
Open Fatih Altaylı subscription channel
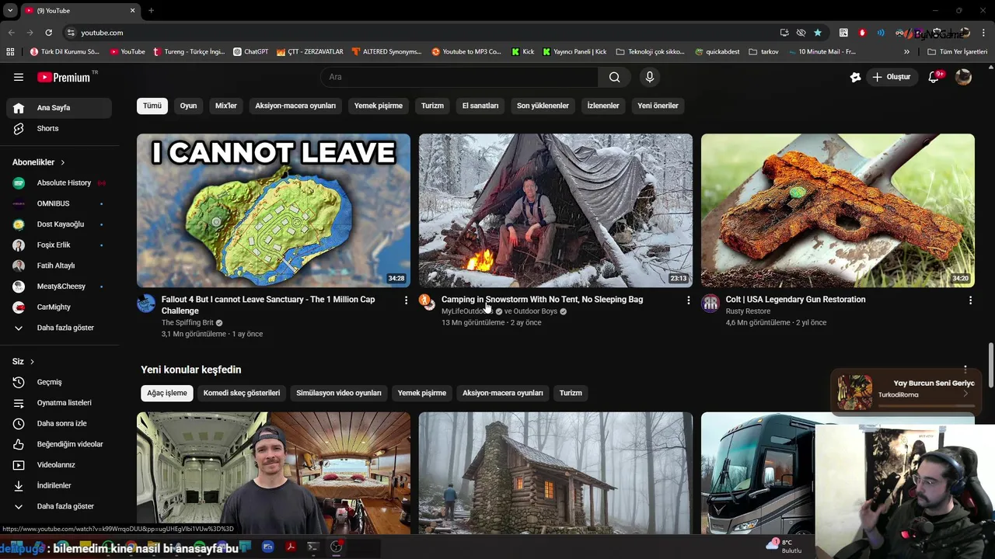point(59,266)
